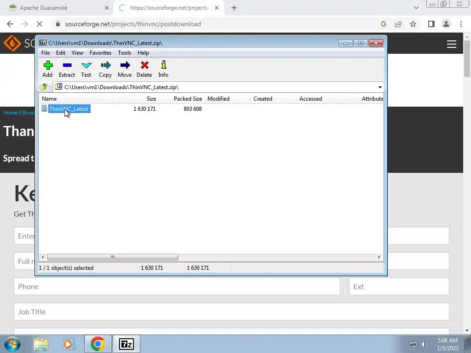
Task: Close the sourceforge.net browser tab
Action: 217,8
